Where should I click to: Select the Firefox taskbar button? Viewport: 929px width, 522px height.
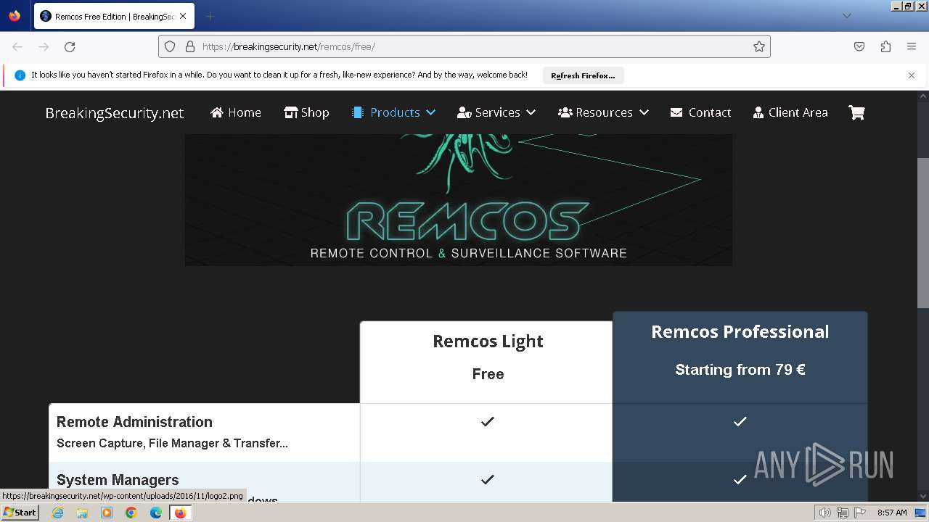180,513
